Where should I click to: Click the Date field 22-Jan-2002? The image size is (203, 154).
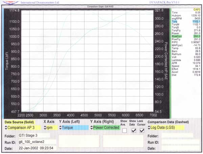point(37,148)
